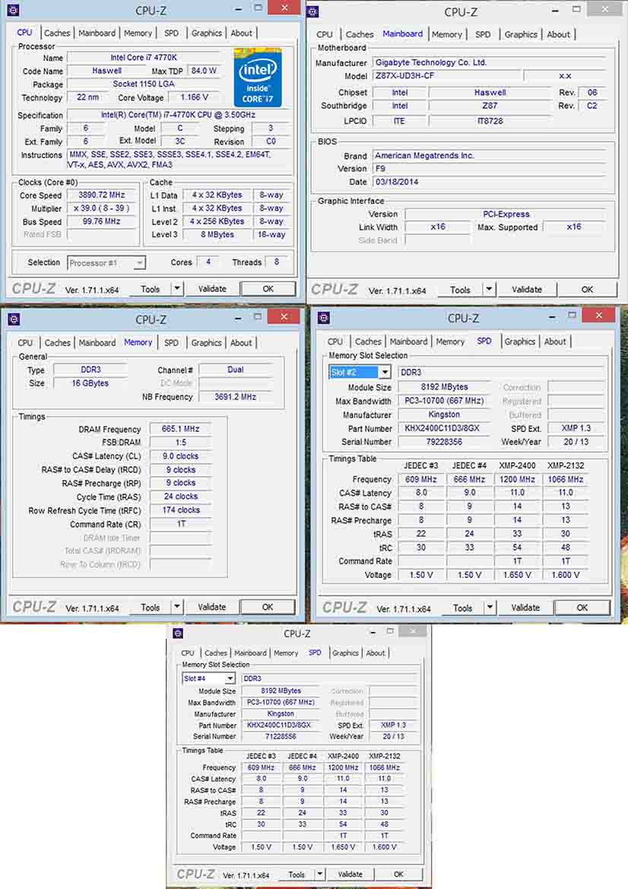The height and width of the screenshot is (889, 628).
Task: Click the processor name field Intel Core i7 4770K
Action: coord(144,57)
